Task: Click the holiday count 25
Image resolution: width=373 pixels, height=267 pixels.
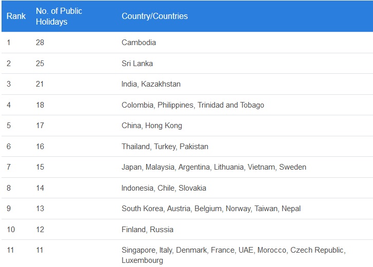Action: (40, 64)
